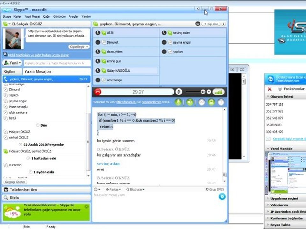Hang up call with red phone button
The image size is (306, 229).
point(98,92)
